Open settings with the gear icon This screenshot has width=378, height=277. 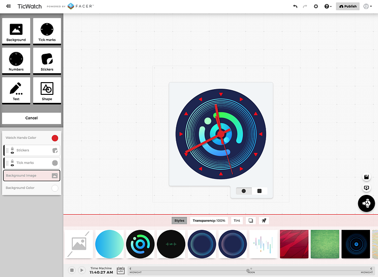316,6
